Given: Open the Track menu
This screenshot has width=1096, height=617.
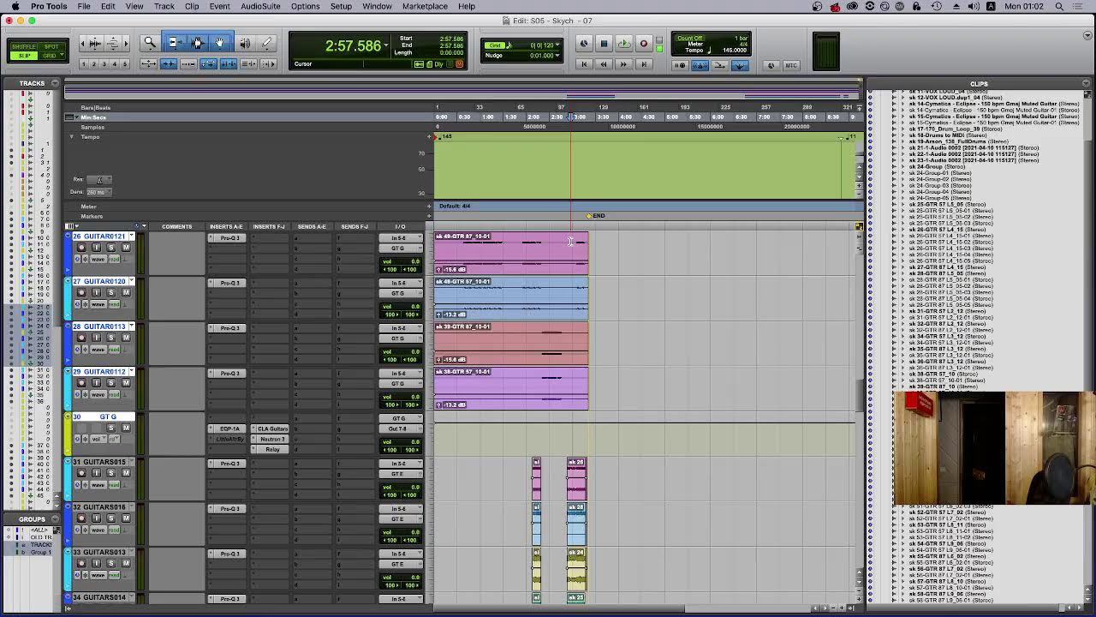Looking at the screenshot, I should pos(164,6).
